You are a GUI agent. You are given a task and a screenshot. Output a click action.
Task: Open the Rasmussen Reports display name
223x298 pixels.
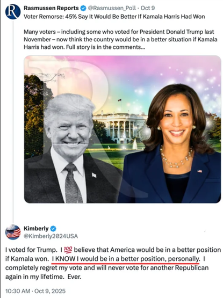click(x=51, y=8)
